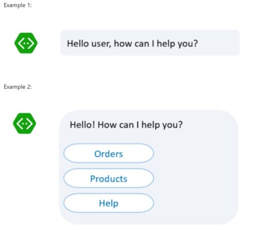Viewport: 260px width, 230px height.
Task: Click the empty card area right of the Help button
Action: point(196,203)
